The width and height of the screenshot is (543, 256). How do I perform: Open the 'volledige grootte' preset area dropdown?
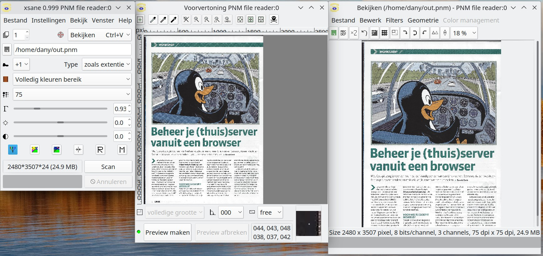174,212
